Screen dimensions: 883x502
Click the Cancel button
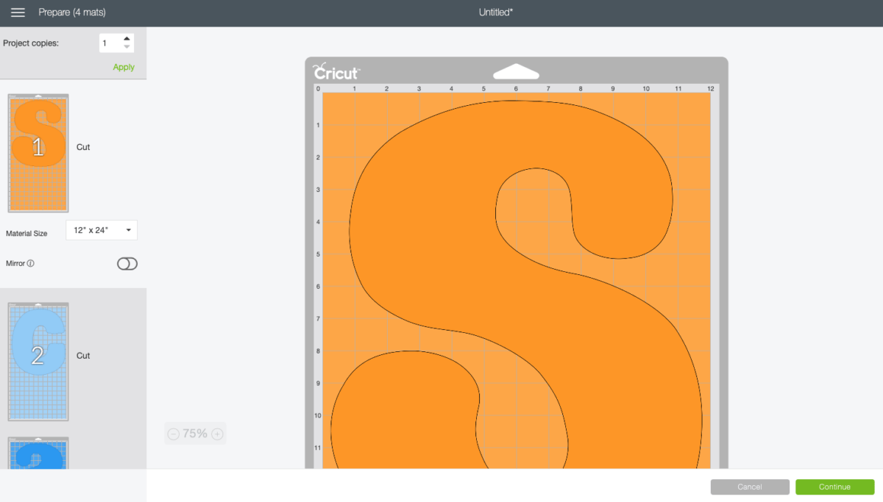(750, 487)
